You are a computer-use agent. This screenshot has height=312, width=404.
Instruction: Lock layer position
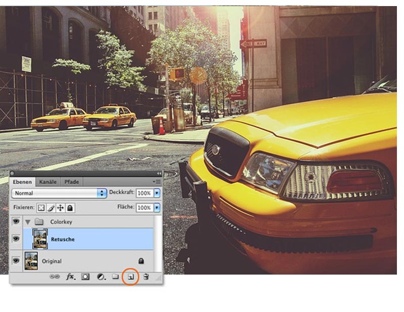(x=60, y=208)
